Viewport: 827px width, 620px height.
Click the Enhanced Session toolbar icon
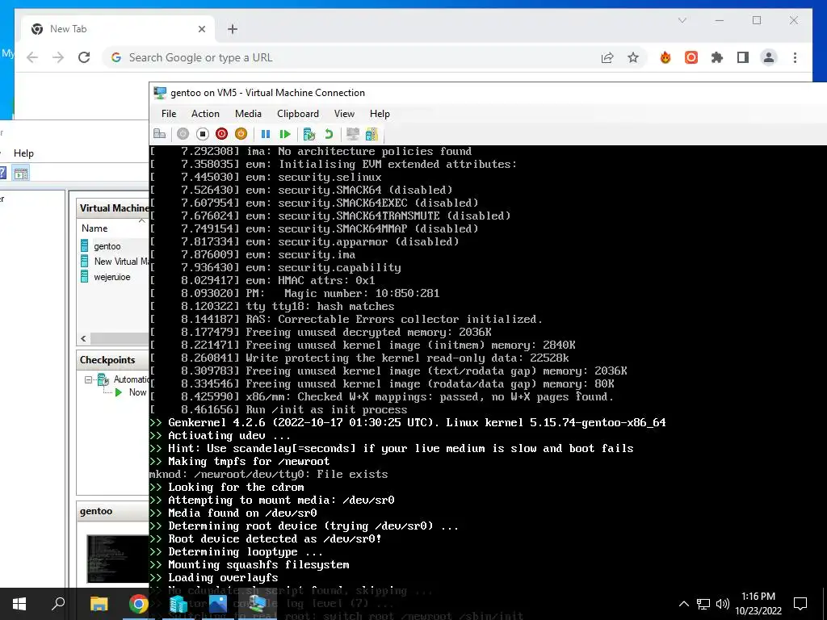352,134
